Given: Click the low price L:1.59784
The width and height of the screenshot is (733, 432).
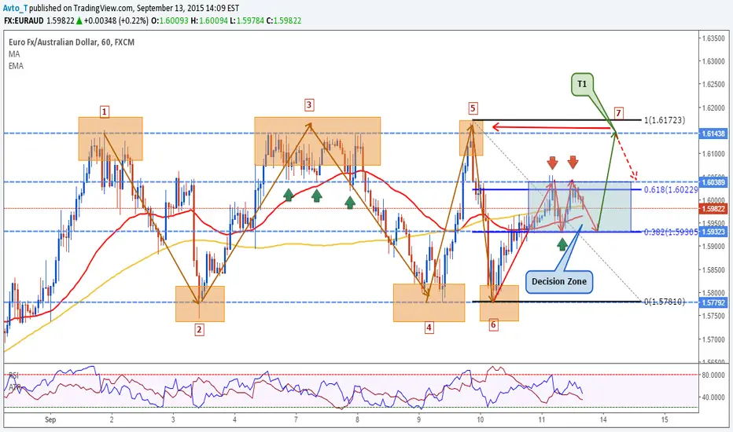Looking at the screenshot, I should 247,20.
